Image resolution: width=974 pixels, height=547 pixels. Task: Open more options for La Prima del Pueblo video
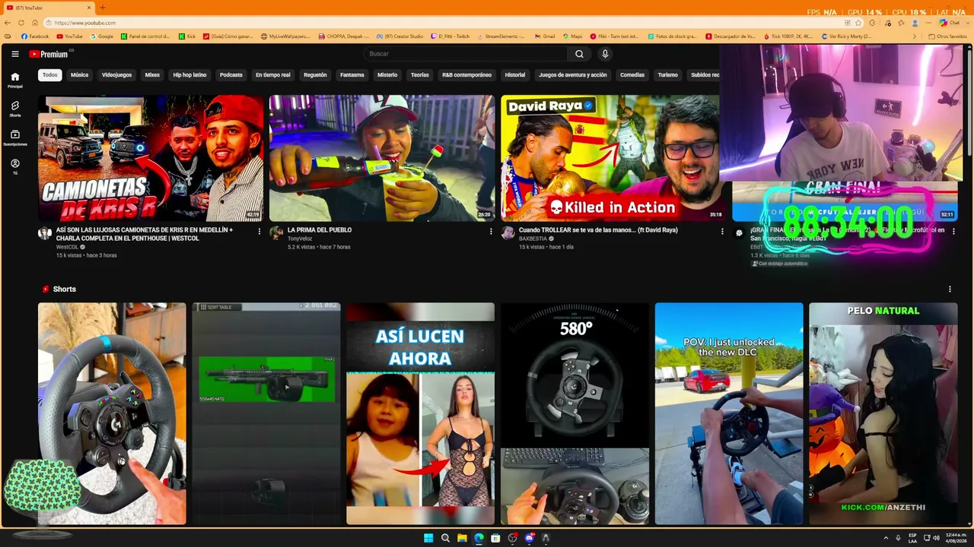[490, 232]
